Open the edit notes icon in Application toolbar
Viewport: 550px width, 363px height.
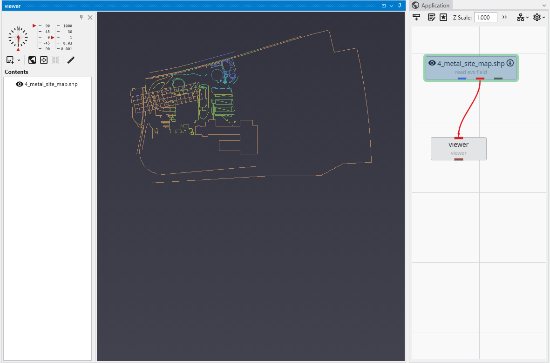(432, 17)
